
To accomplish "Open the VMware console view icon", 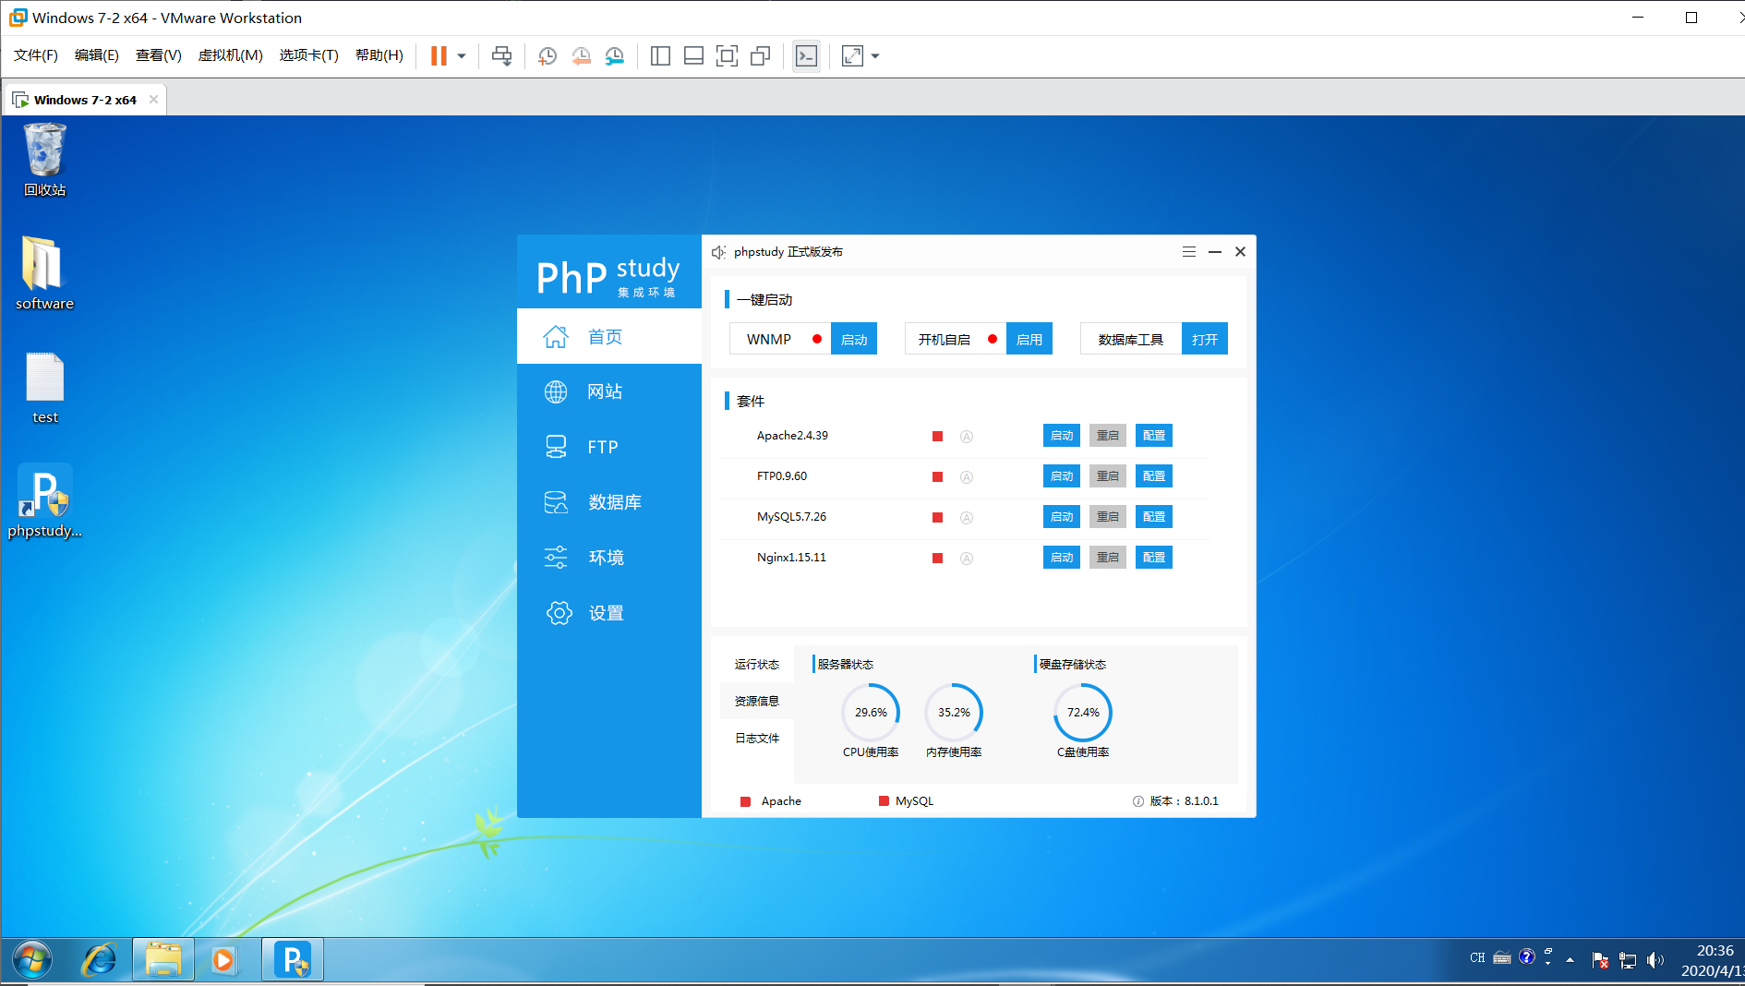I will click(x=806, y=56).
